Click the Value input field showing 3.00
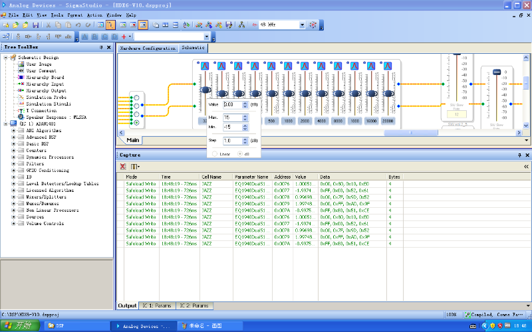This screenshot has width=532, height=332. pyautogui.click(x=233, y=105)
